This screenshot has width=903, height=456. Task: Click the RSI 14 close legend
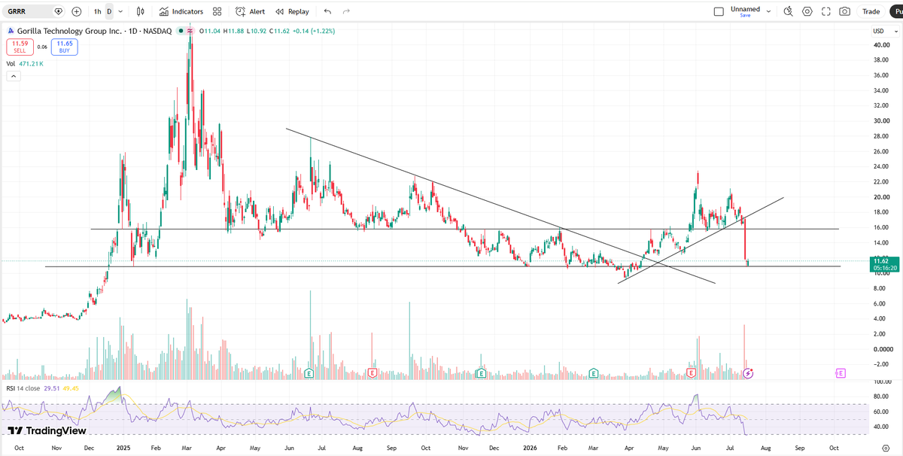(25, 388)
